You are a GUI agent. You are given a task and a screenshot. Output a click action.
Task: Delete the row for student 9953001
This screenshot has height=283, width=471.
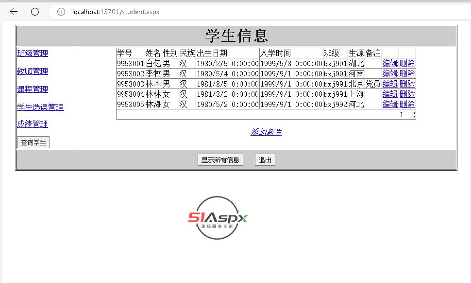[x=407, y=63]
